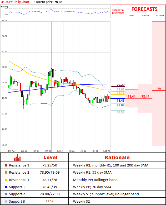Click the FORECASTS heading
Screen dimensions: 166x205
tap(144, 9)
